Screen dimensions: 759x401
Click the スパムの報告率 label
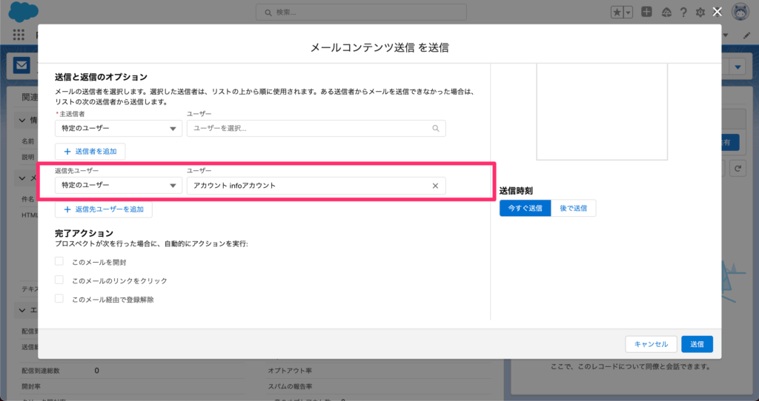coord(290,386)
